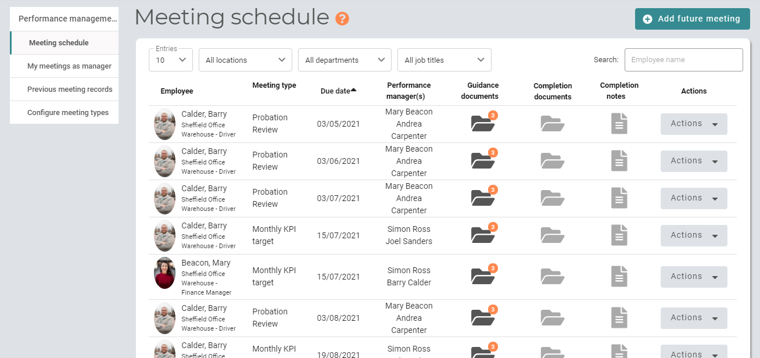Screen dimensions: 760x358
Task: Open the Entries count dropdown
Action: pos(171,60)
